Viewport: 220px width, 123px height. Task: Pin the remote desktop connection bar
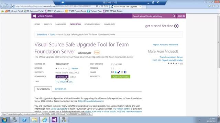pos(63,2)
